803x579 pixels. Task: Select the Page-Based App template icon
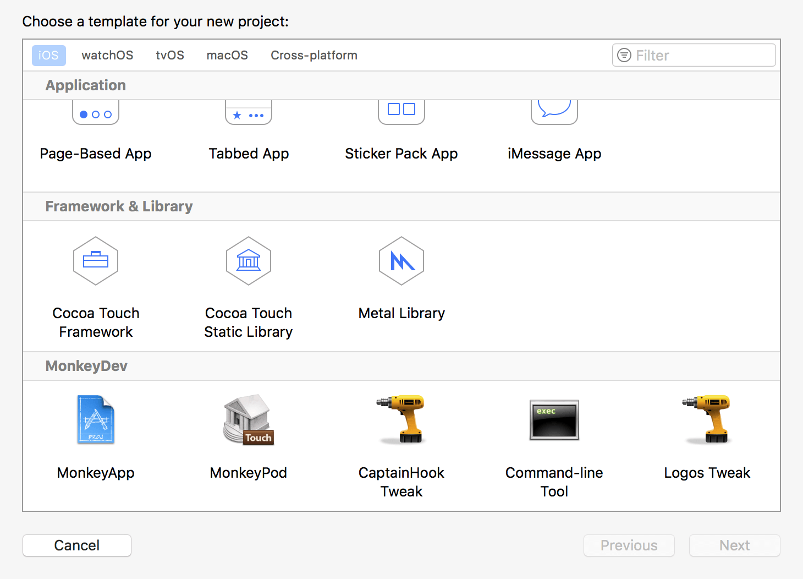pos(96,113)
